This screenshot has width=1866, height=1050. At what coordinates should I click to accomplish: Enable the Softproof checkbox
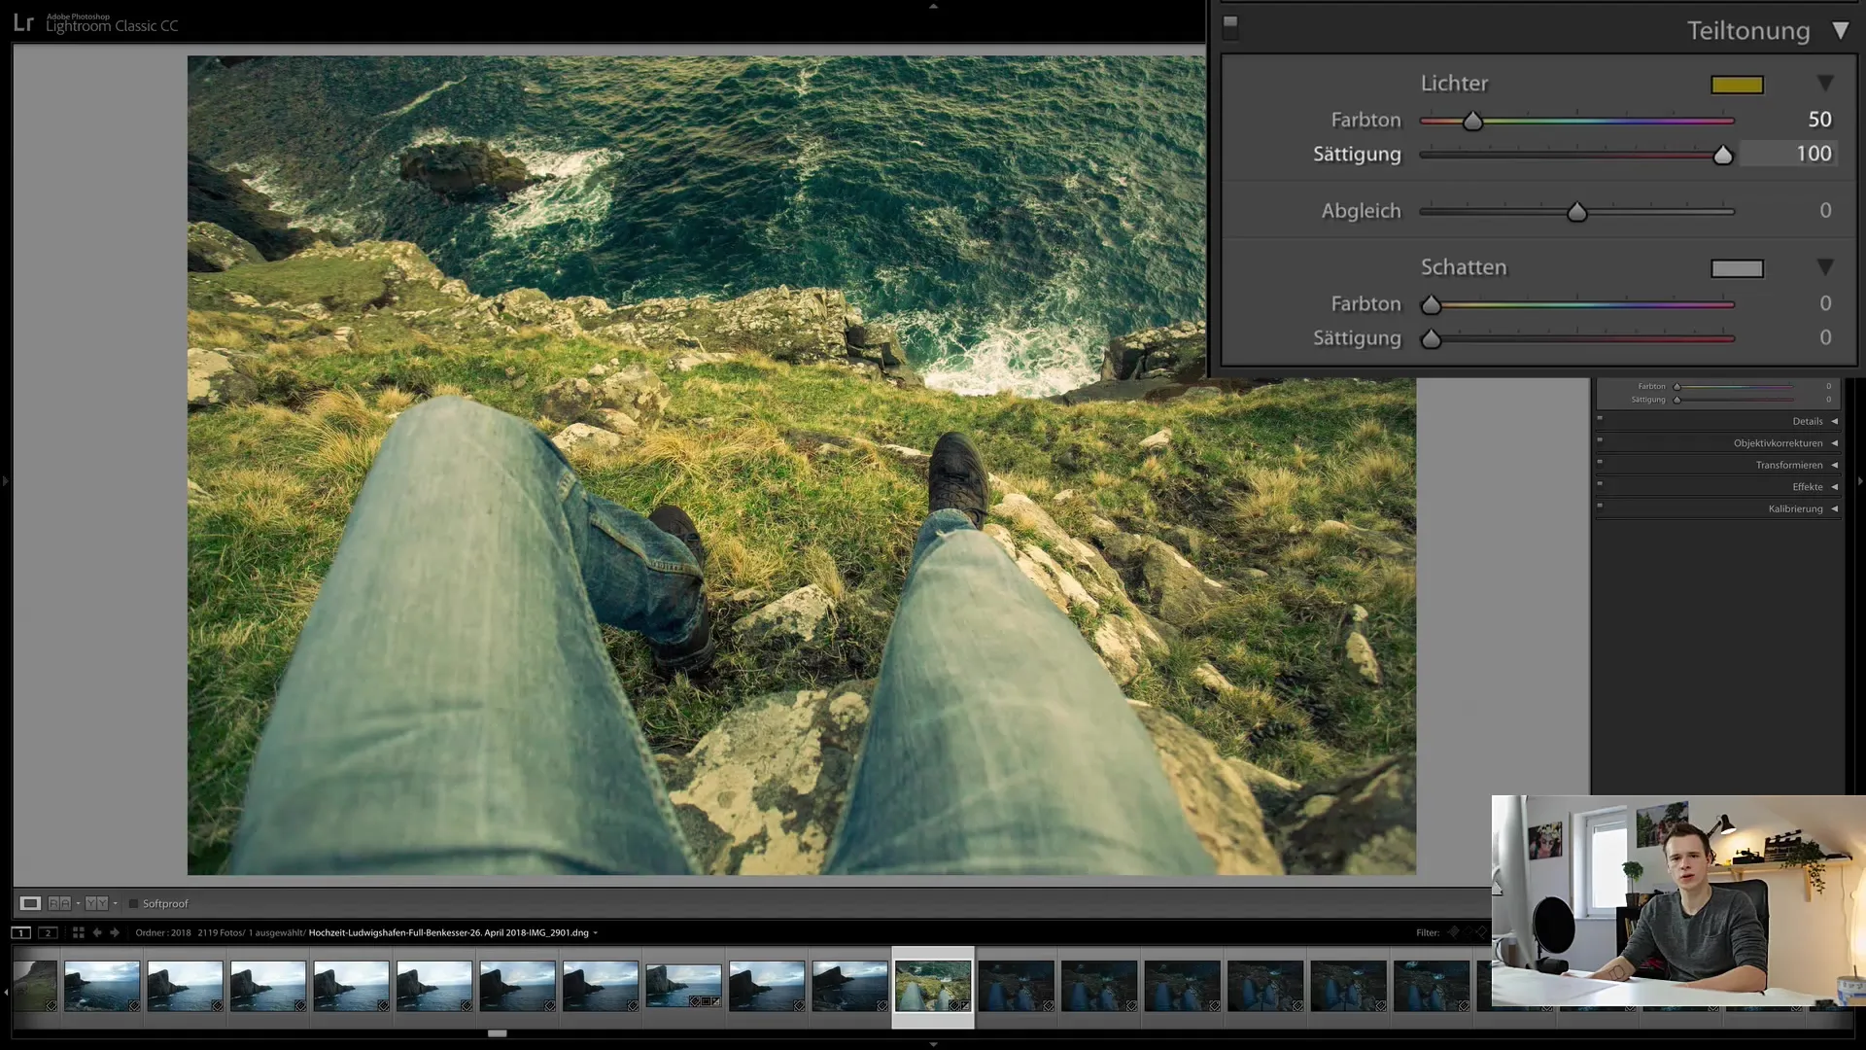click(x=134, y=903)
